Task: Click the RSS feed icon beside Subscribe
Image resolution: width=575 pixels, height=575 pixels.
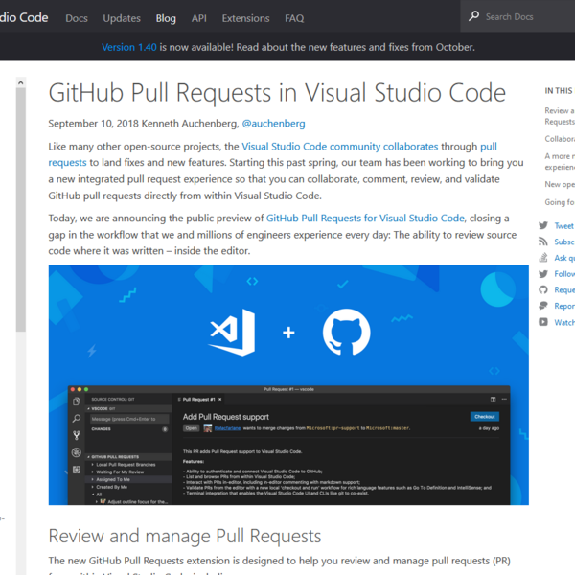Action: (x=543, y=241)
